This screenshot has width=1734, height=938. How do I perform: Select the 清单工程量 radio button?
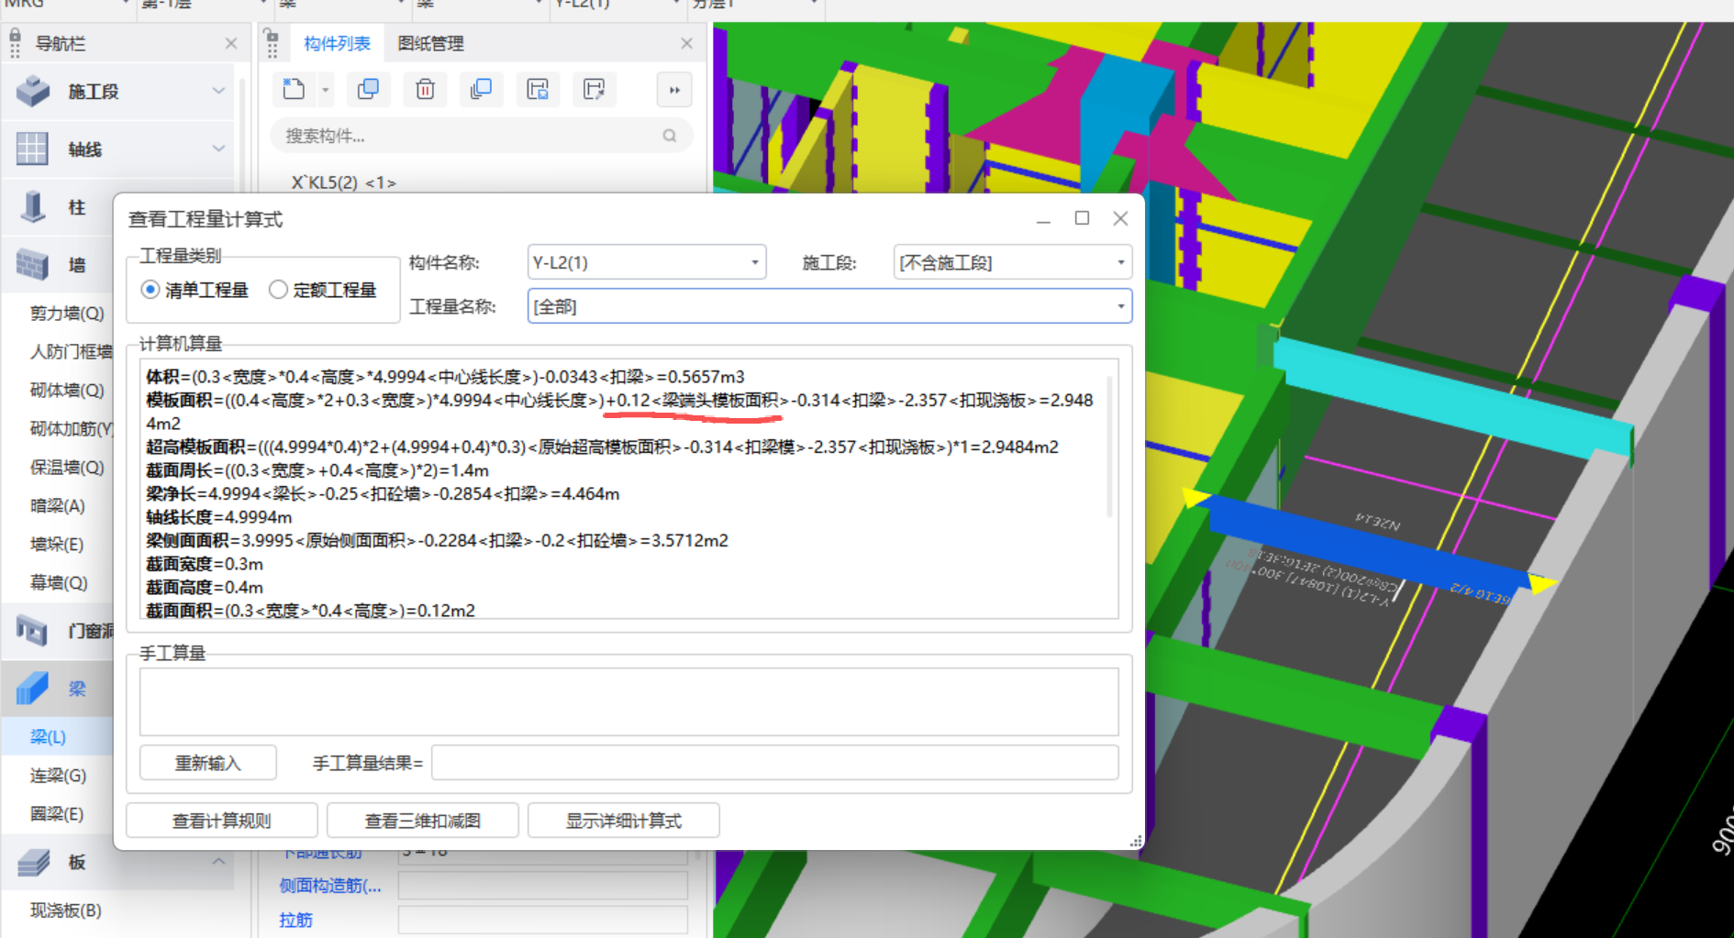[150, 290]
